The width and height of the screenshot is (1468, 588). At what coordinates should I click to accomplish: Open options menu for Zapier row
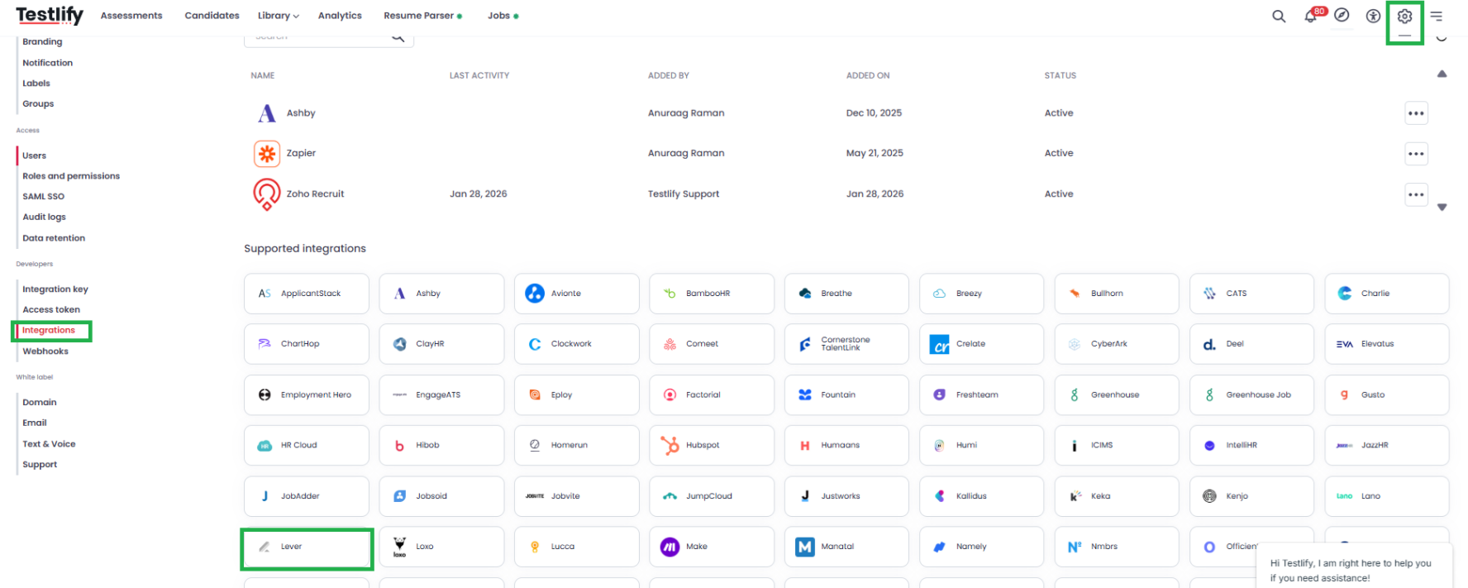[x=1416, y=153]
